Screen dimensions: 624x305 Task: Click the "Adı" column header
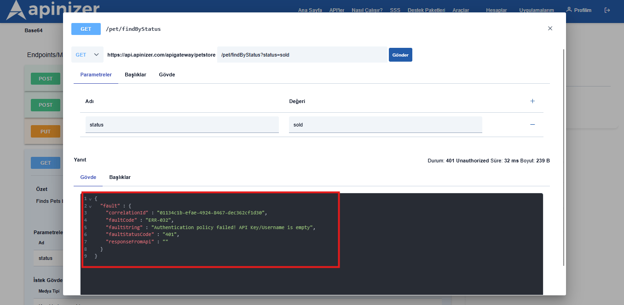(90, 101)
